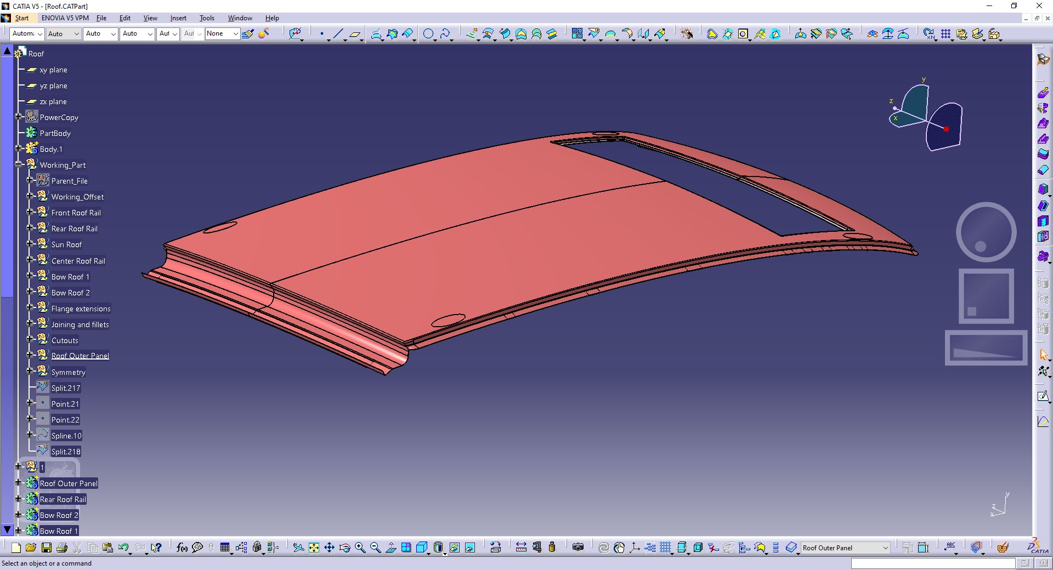Viewport: 1053px width, 570px height.
Task: Select Split.217 in the specification tree
Action: click(x=66, y=388)
